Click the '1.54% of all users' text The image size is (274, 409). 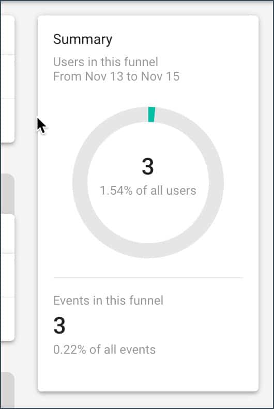coord(148,191)
